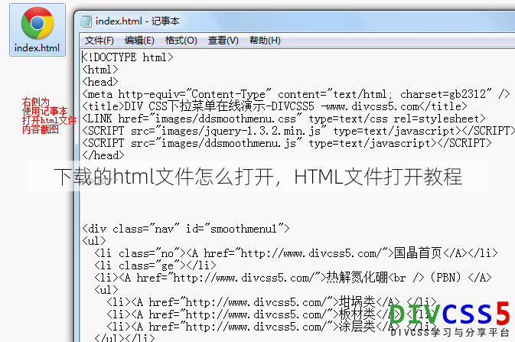Click the 板材类 list item line

(272, 314)
